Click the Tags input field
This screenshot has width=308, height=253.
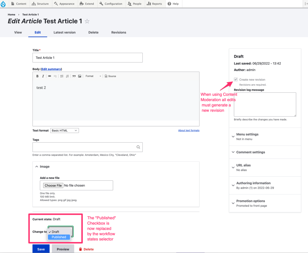pyautogui.click(x=87, y=147)
